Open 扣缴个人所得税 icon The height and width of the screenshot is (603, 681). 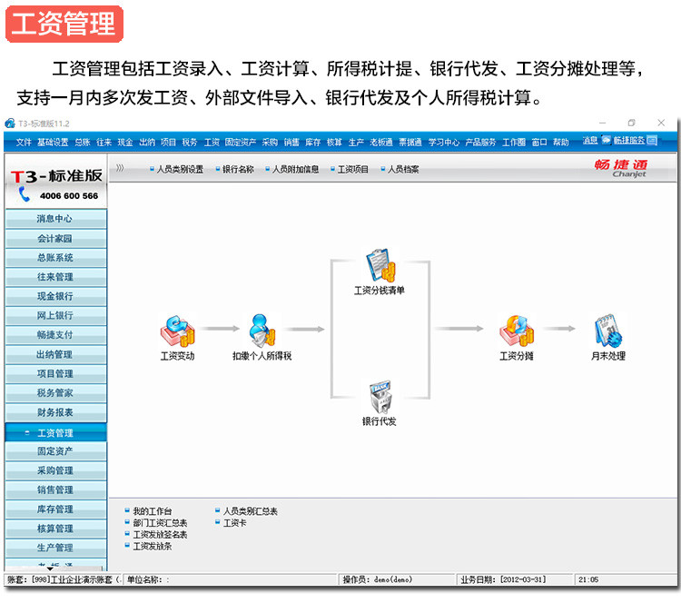pos(262,332)
